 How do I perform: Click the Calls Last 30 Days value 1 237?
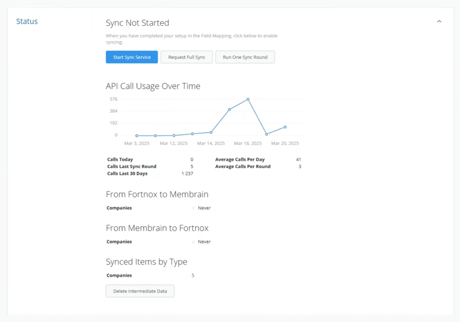click(187, 174)
